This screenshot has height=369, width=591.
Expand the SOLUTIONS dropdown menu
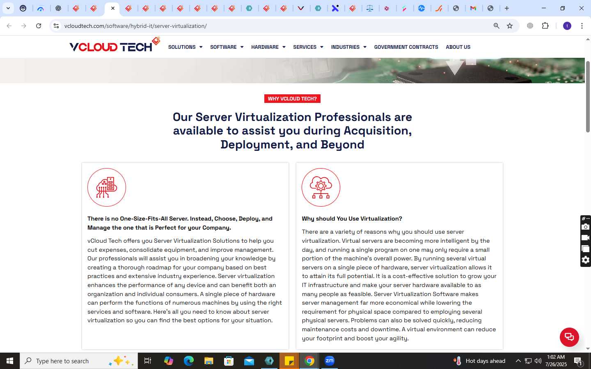click(186, 47)
